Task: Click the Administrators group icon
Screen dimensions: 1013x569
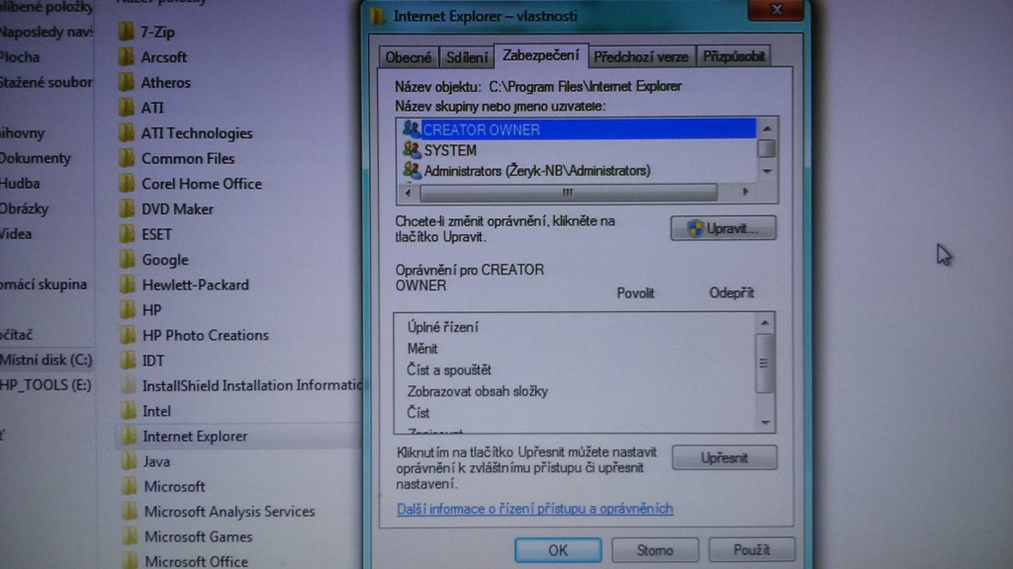Action: (412, 171)
